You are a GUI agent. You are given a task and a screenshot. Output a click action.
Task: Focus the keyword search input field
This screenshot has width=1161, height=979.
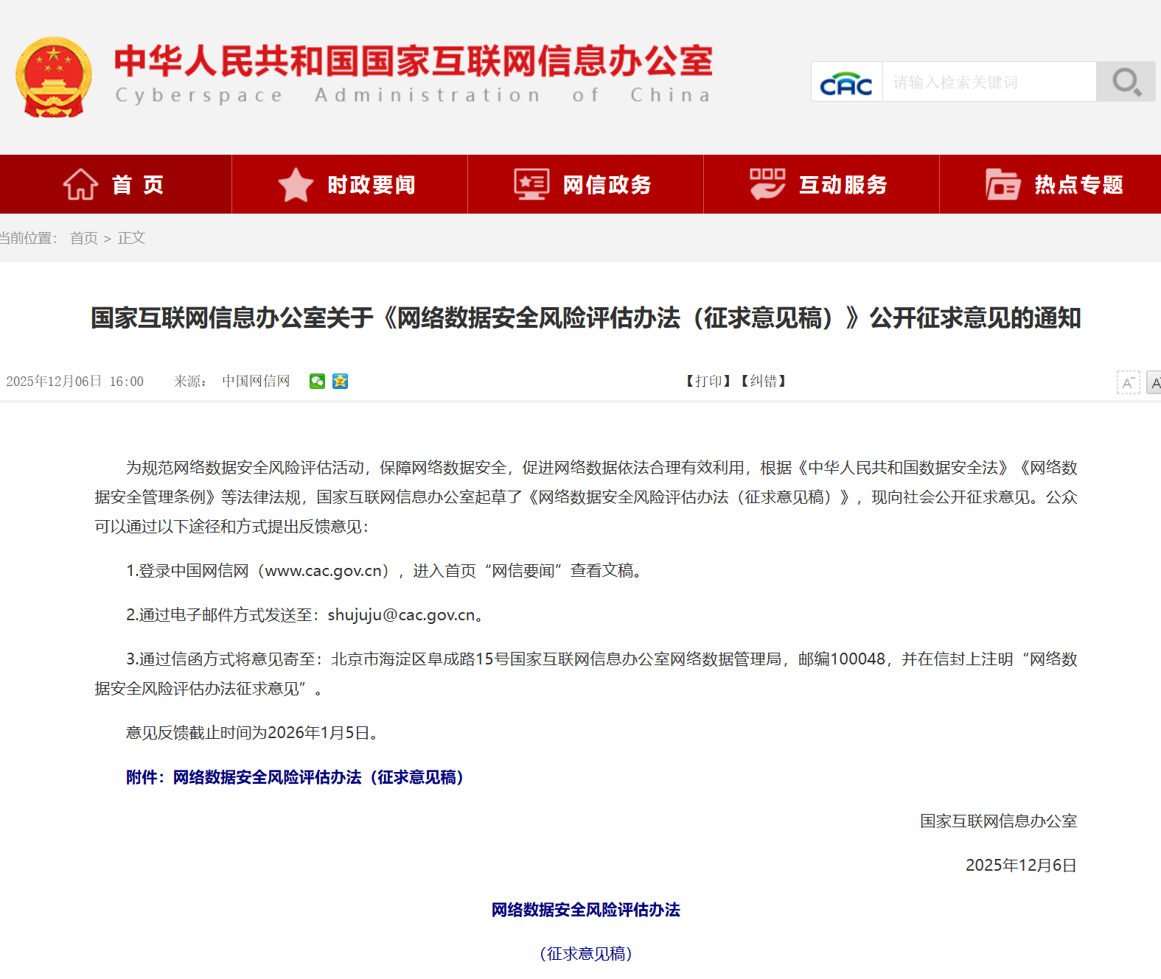(989, 82)
